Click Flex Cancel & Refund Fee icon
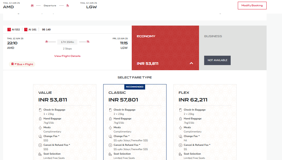 [180, 145]
